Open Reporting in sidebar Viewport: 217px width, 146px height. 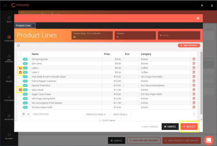point(9,117)
